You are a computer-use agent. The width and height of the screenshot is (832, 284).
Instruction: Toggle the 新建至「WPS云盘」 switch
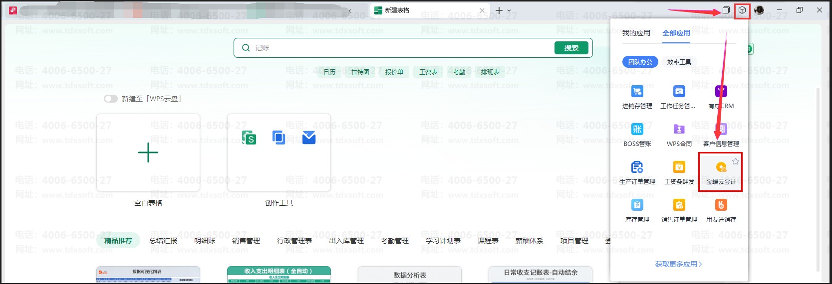point(110,99)
